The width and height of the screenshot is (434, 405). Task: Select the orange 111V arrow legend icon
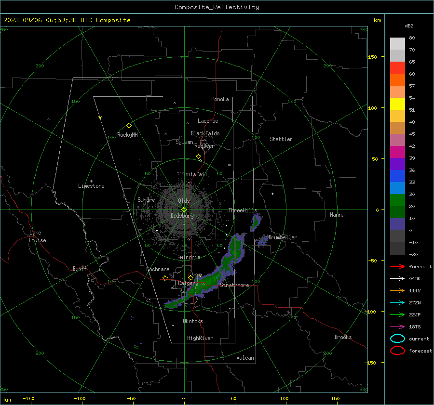(x=397, y=290)
